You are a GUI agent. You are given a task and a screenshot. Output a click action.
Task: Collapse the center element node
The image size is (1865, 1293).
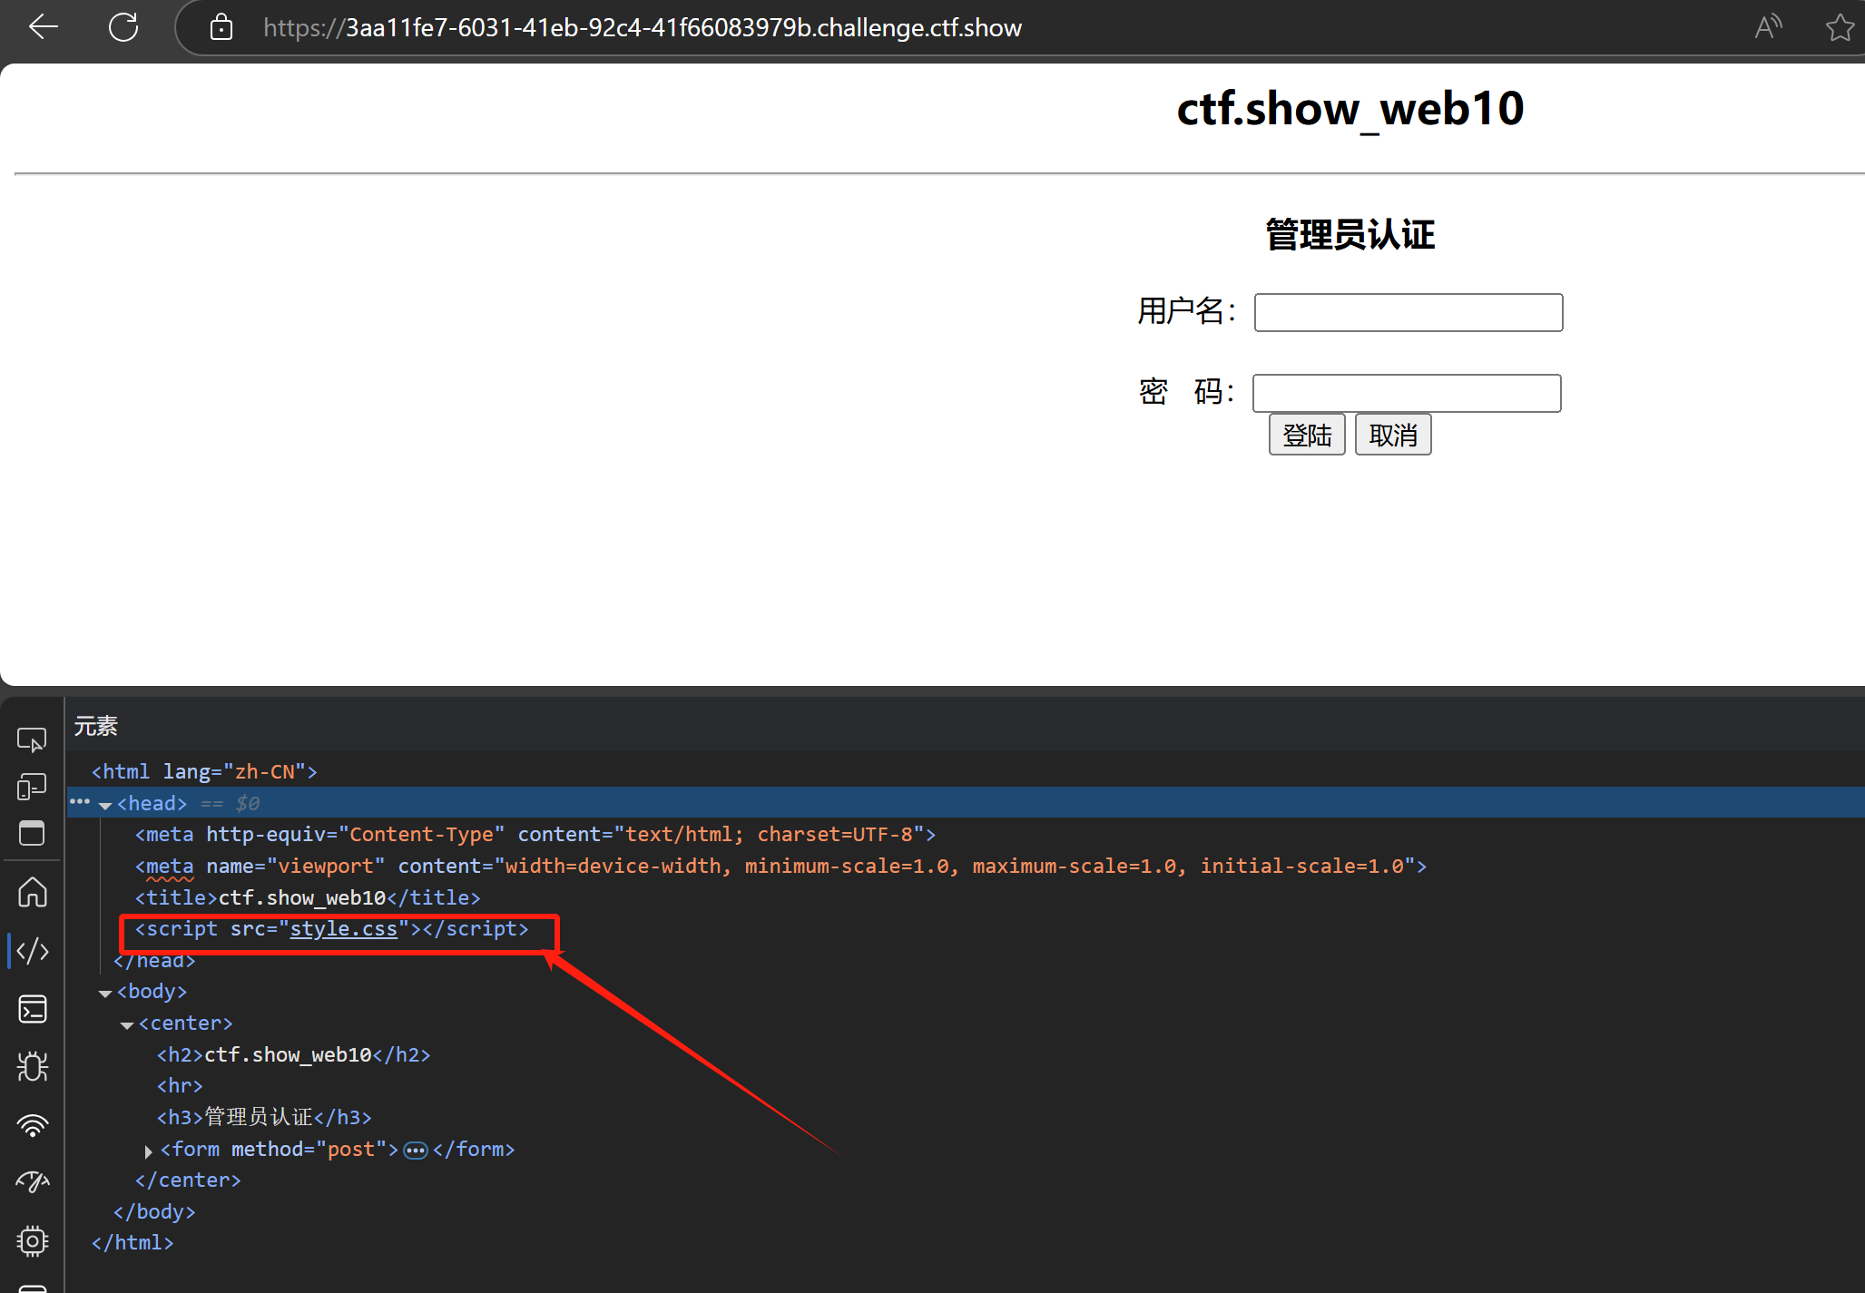click(127, 1024)
